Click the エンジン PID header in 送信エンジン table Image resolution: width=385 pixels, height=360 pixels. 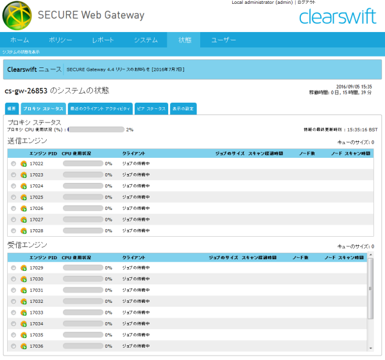43,153
